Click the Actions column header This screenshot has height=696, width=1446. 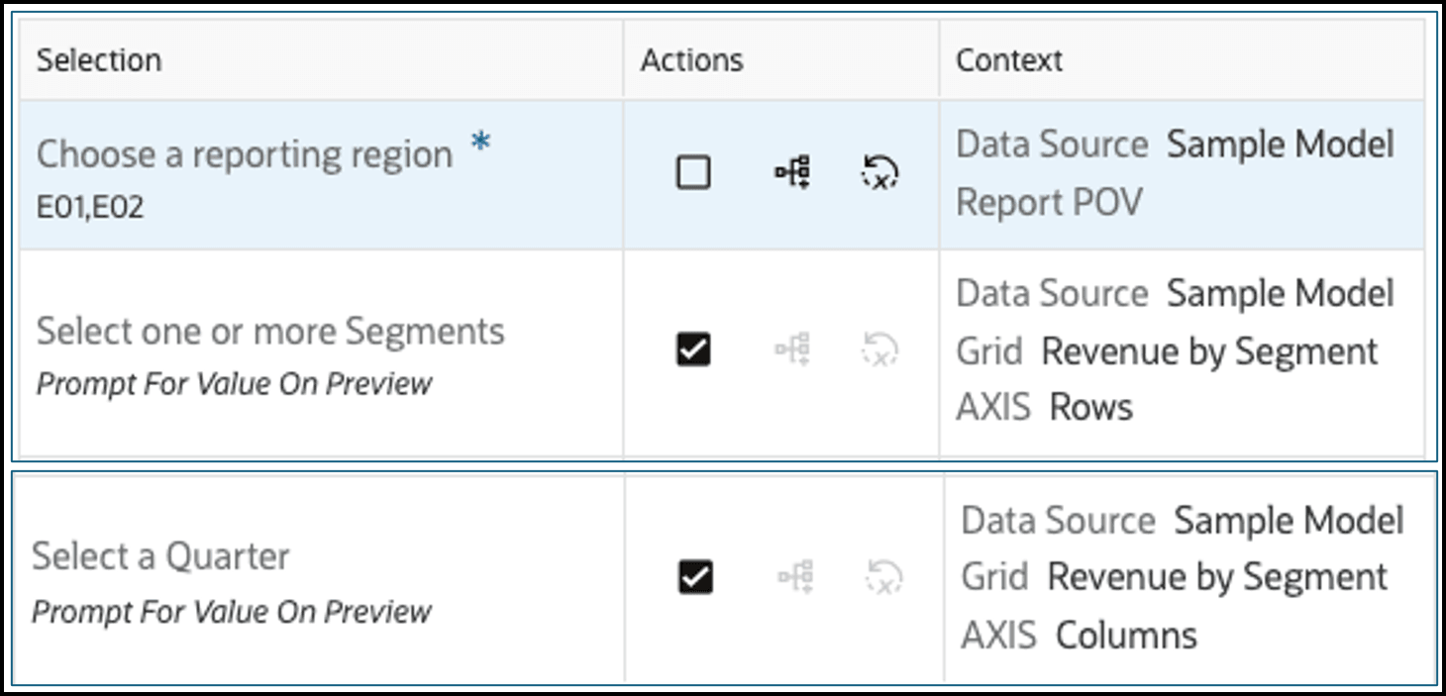[691, 60]
